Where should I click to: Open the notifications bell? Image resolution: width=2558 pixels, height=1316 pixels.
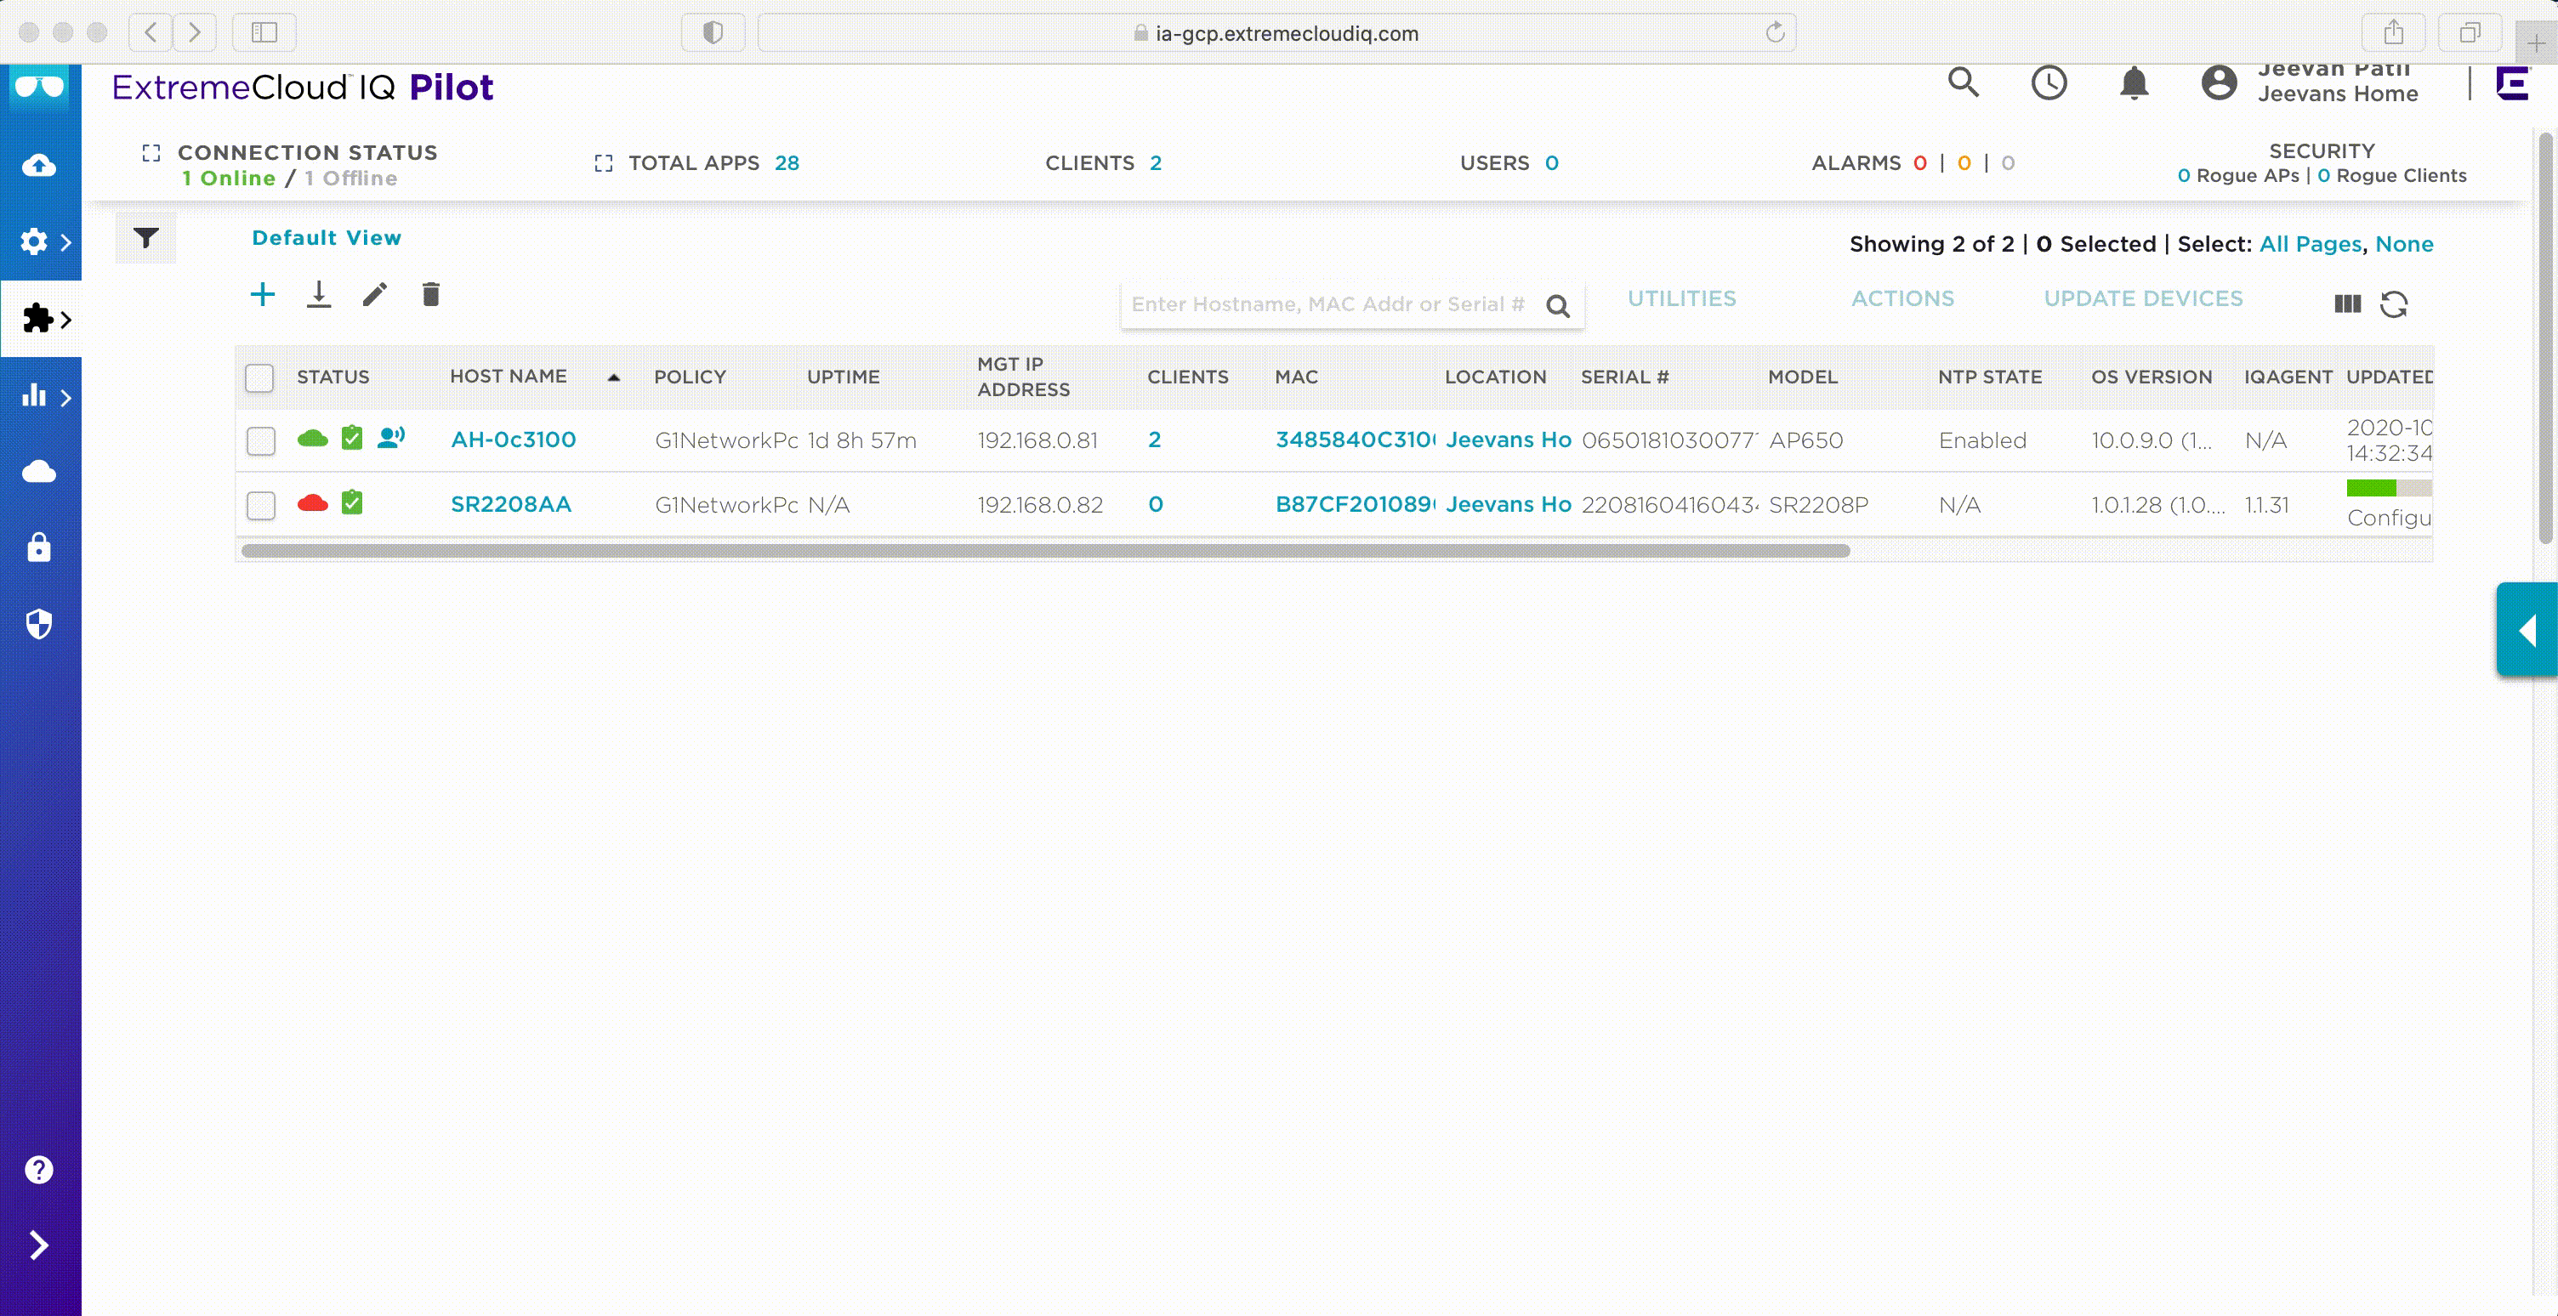coord(2134,83)
